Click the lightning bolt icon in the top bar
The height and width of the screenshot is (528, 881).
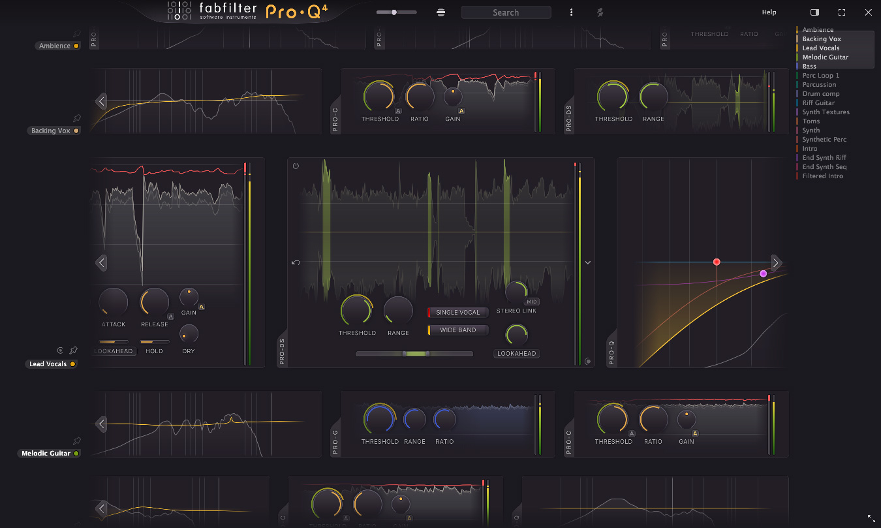[600, 12]
